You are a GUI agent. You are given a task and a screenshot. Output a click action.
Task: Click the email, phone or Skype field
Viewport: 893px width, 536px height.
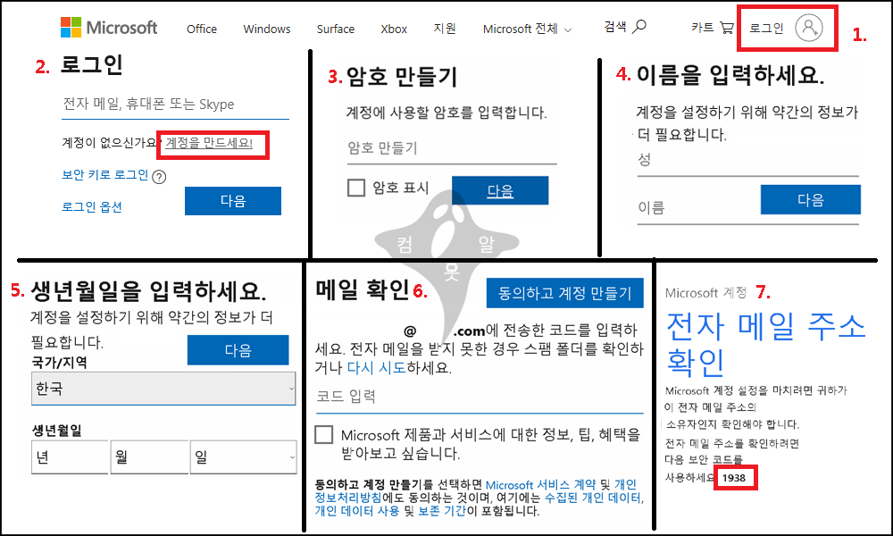tap(175, 105)
